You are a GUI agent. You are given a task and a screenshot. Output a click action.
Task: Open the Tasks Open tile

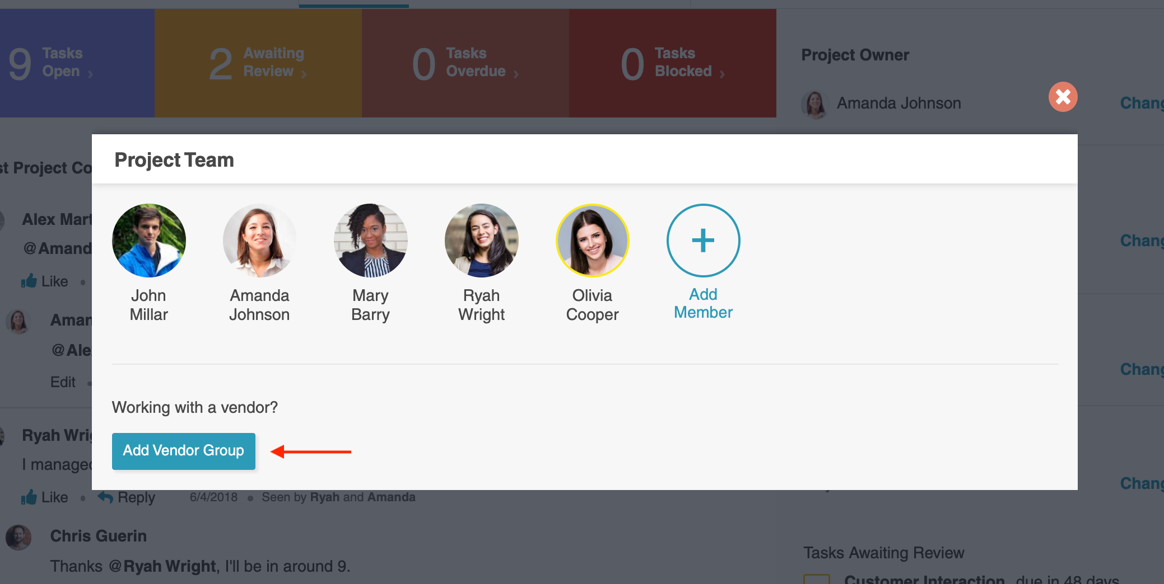(77, 63)
